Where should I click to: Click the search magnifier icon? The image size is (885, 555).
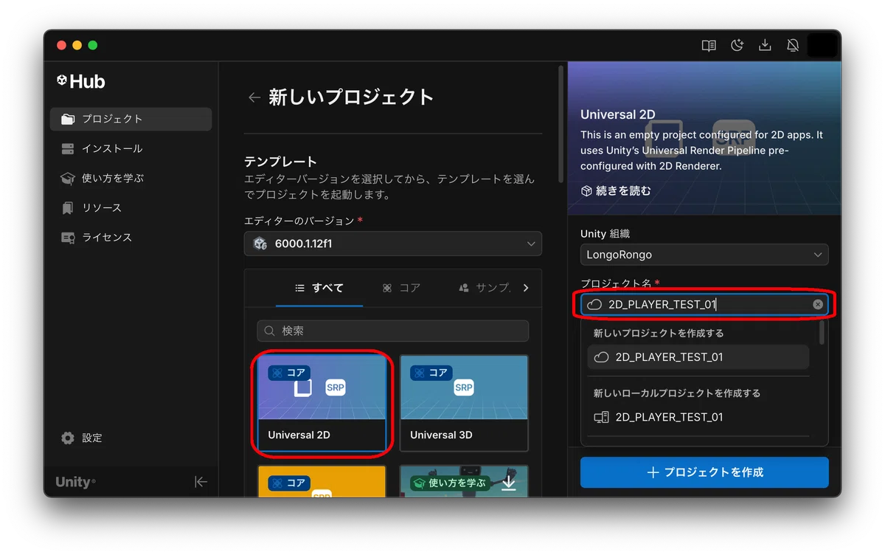pos(270,331)
